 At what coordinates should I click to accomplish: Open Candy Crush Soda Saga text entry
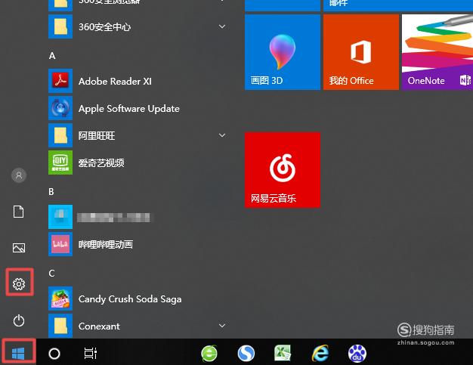130,299
